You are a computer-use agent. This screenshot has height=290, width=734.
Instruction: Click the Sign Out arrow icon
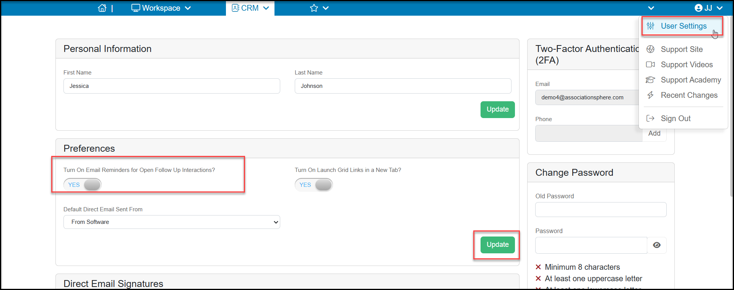pyautogui.click(x=650, y=118)
